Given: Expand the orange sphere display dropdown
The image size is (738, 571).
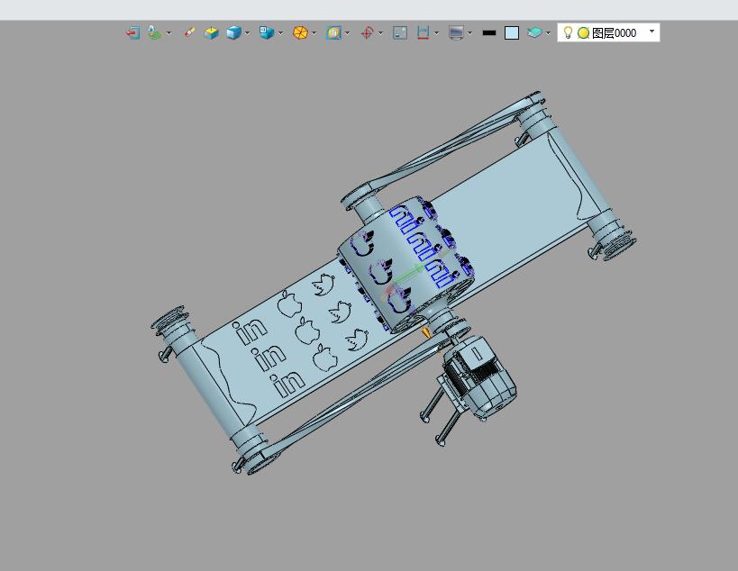Looking at the screenshot, I should [x=314, y=33].
